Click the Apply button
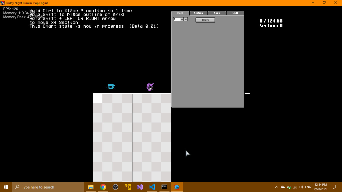Screen dimensions: 342x192 [x=205, y=20]
